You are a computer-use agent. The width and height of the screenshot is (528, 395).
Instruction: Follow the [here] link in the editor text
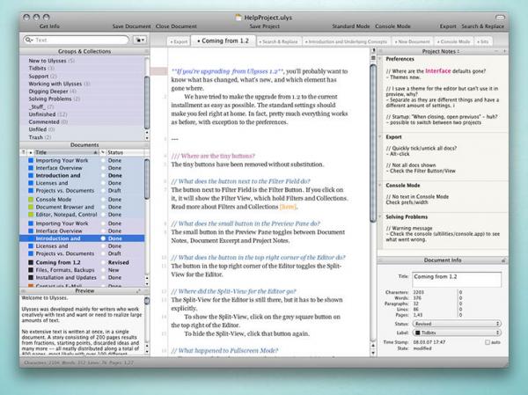click(288, 207)
